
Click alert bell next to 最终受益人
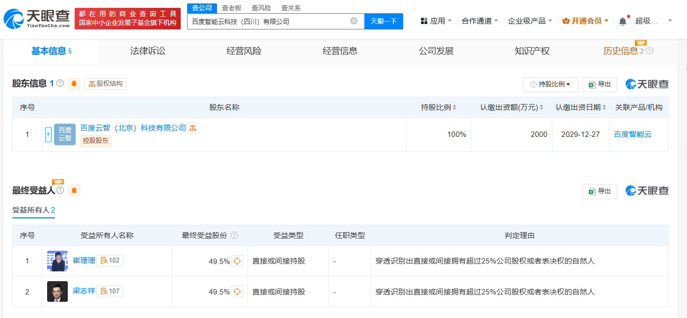pos(74,190)
